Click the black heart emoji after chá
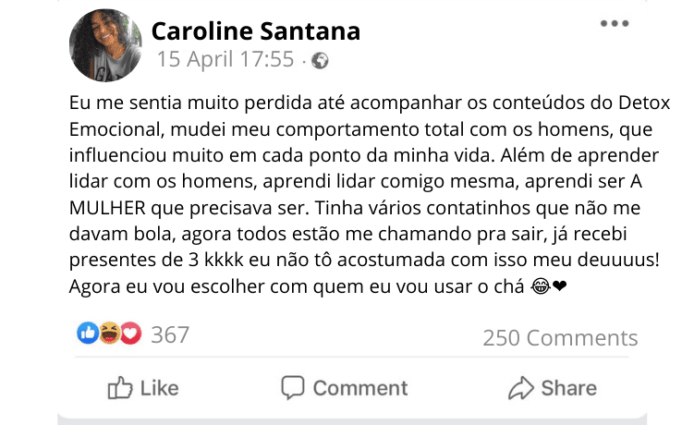Screen dimensions: 682x425 click(x=560, y=286)
